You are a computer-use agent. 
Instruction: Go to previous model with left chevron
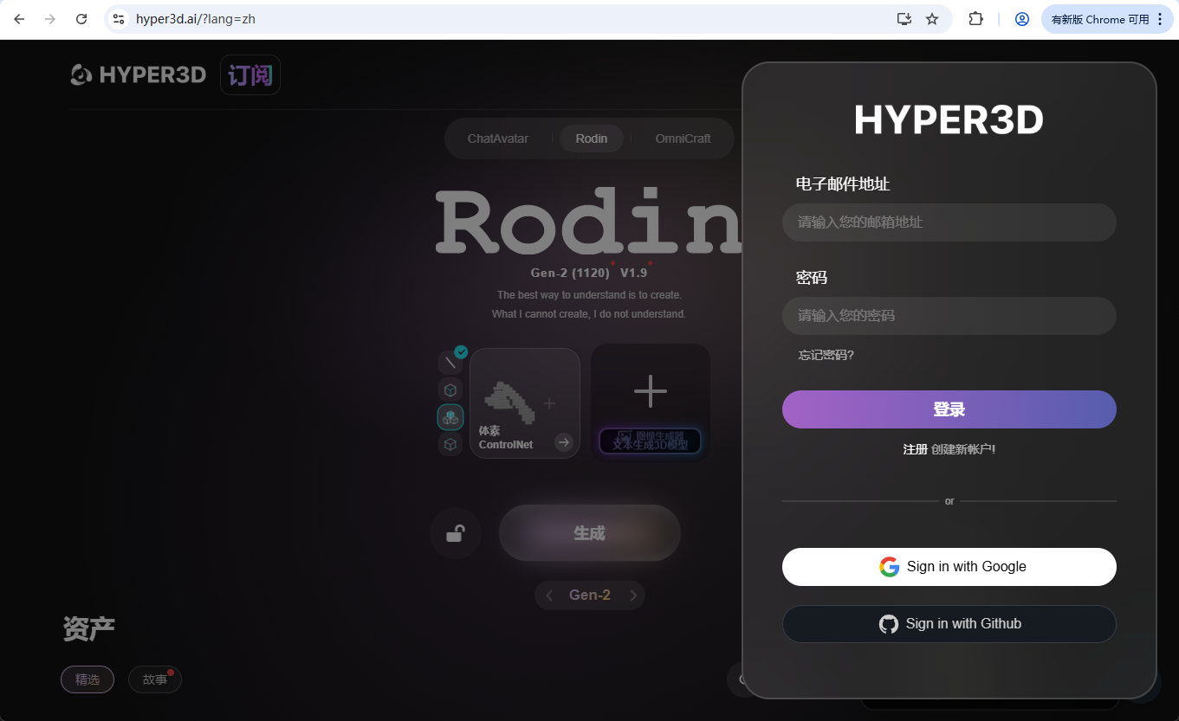point(549,595)
